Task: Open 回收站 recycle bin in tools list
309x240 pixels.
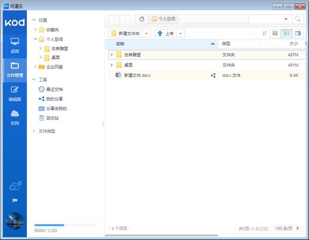Action: coord(52,118)
